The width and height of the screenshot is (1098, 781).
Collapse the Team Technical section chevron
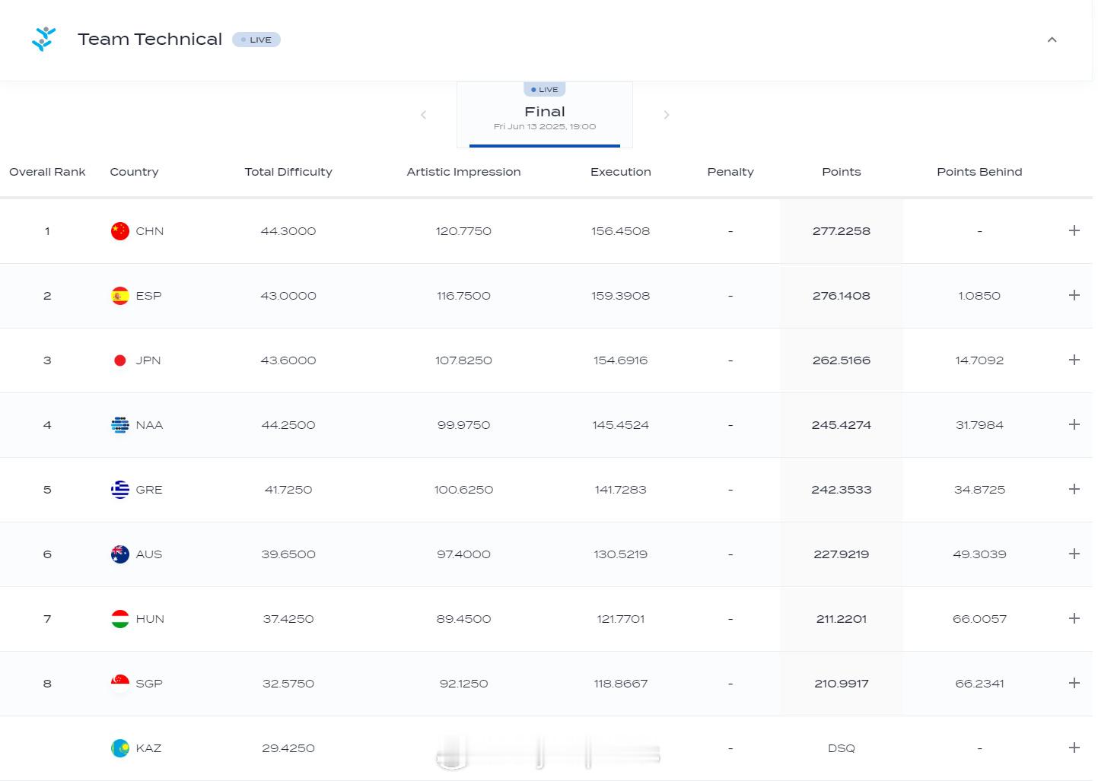tap(1052, 40)
